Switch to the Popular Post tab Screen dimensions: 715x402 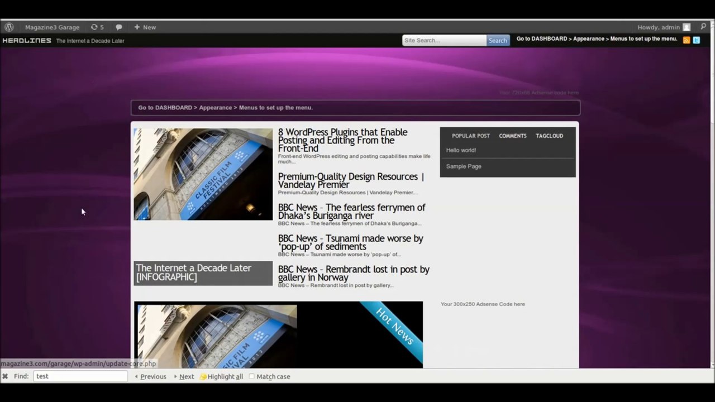(x=470, y=136)
